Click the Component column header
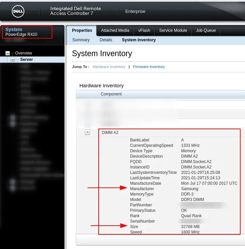The width and height of the screenshot is (245, 249). [x=111, y=94]
